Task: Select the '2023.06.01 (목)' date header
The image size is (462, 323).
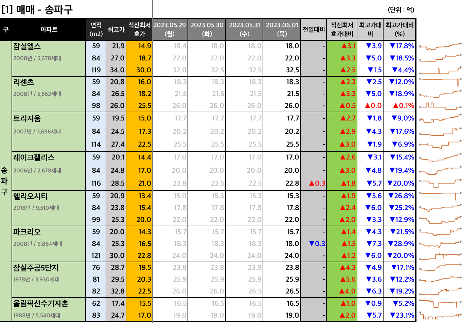Action: click(x=282, y=30)
